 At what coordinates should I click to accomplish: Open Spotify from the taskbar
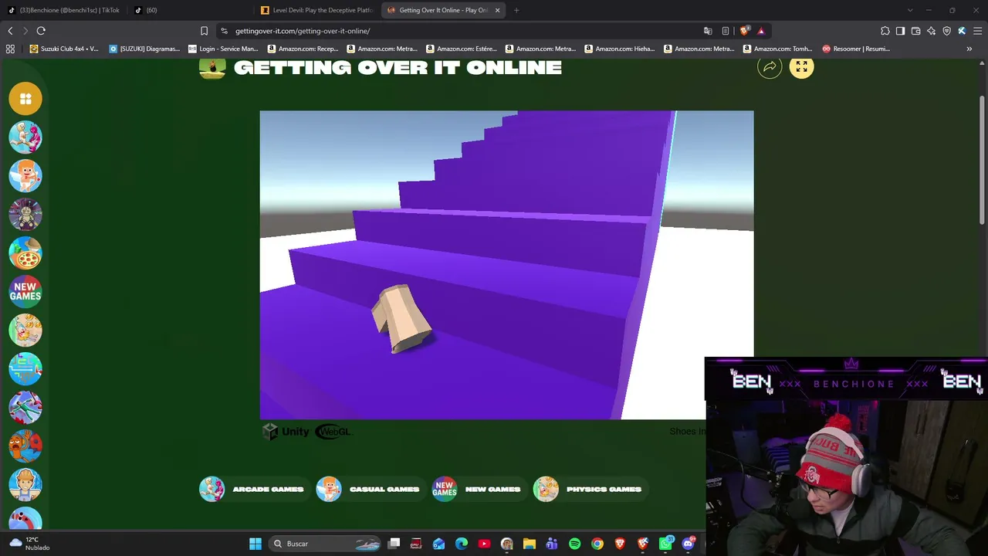574,544
